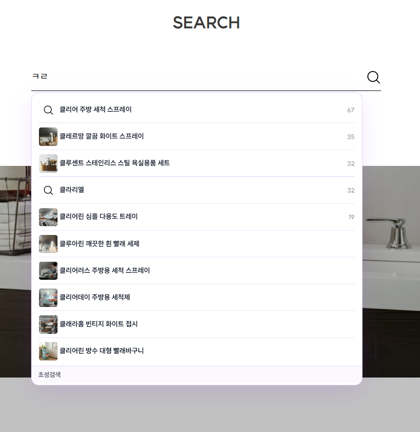Click magnifier icon beside 클라리엘 suggestion
Screen dimensions: 420x432
coord(48,190)
